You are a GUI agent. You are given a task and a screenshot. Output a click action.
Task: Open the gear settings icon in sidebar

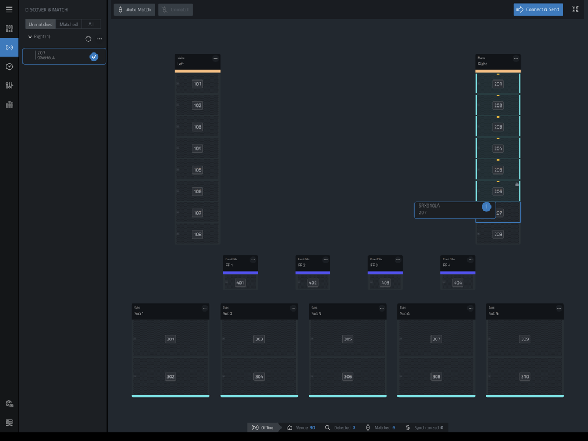[x=9, y=404]
